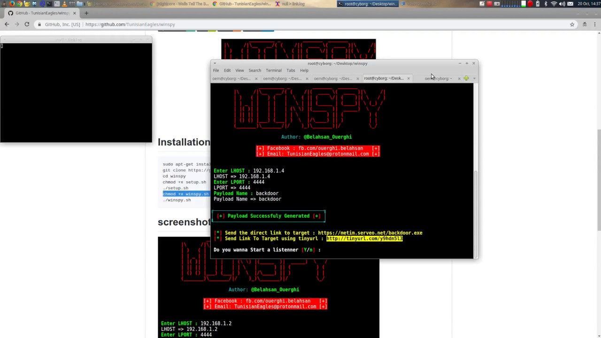Launch VLC from the top panel cone icon
The width and height of the screenshot is (601, 338).
click(64, 4)
